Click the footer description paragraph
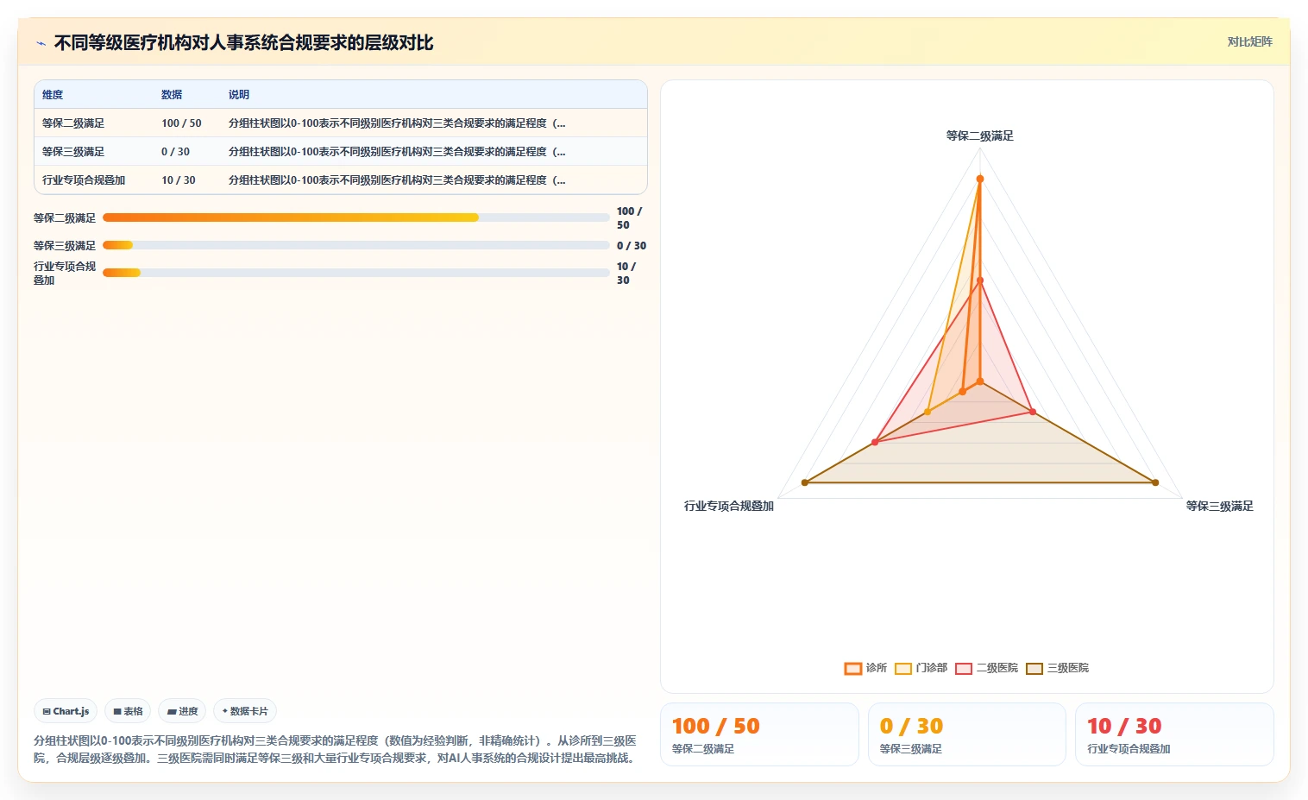 [x=336, y=749]
